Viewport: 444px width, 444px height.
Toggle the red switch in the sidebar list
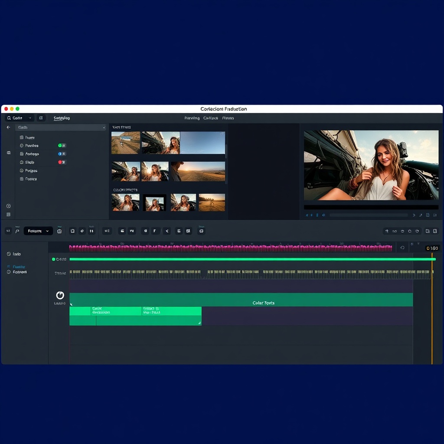click(x=62, y=162)
